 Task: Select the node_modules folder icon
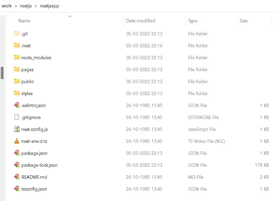click(17, 57)
